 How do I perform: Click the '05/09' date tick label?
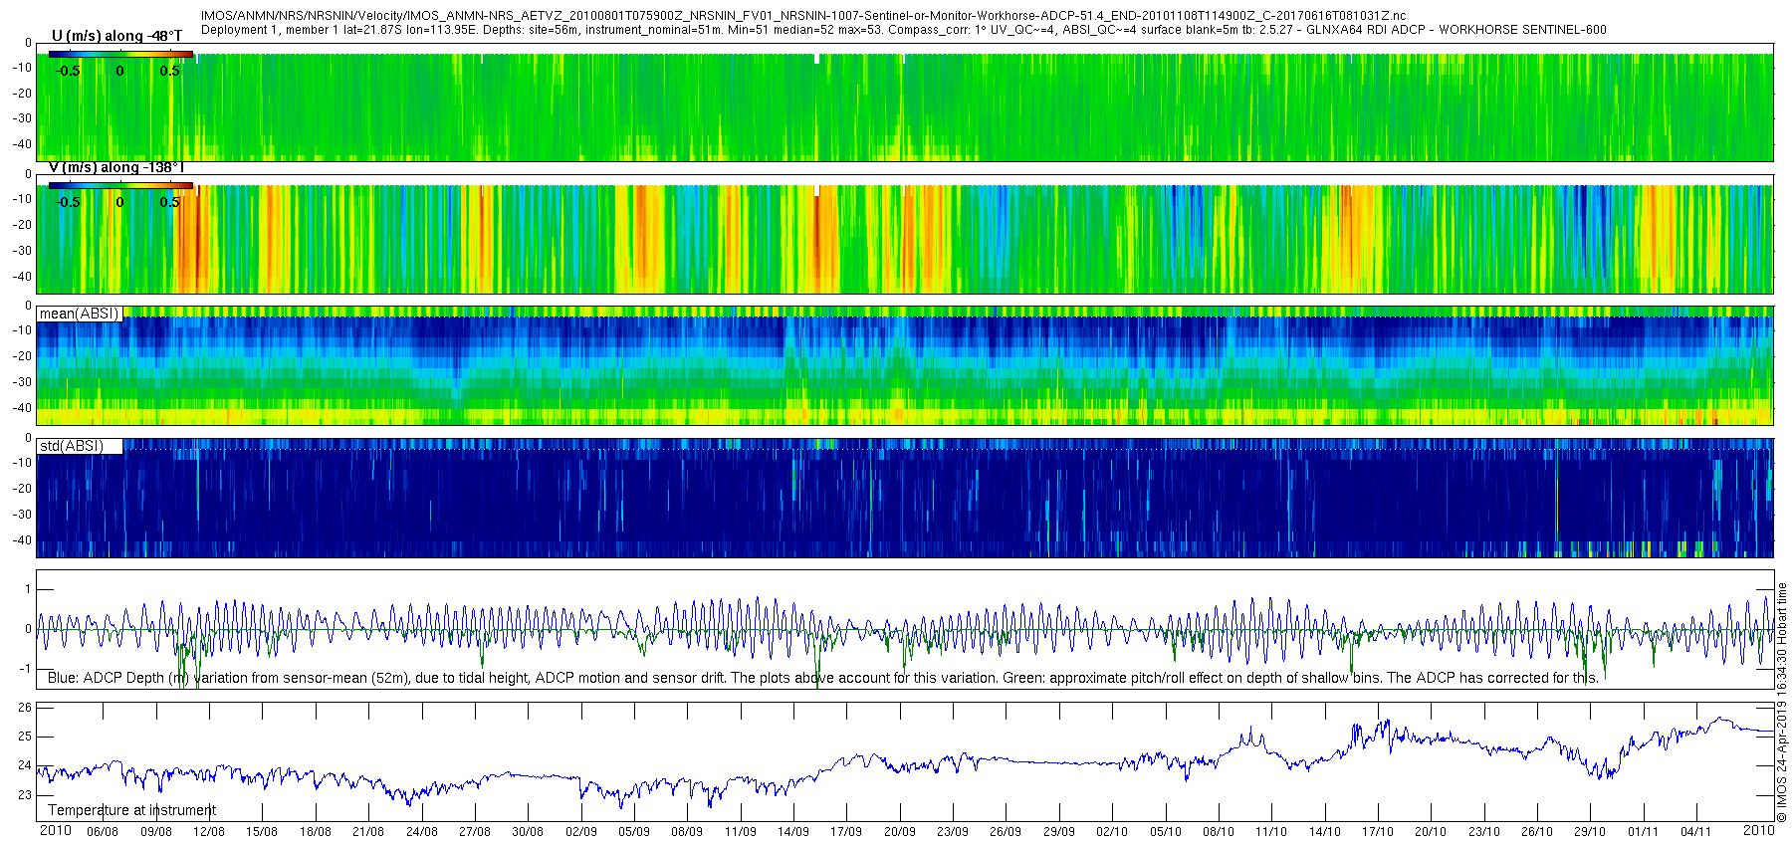634,832
